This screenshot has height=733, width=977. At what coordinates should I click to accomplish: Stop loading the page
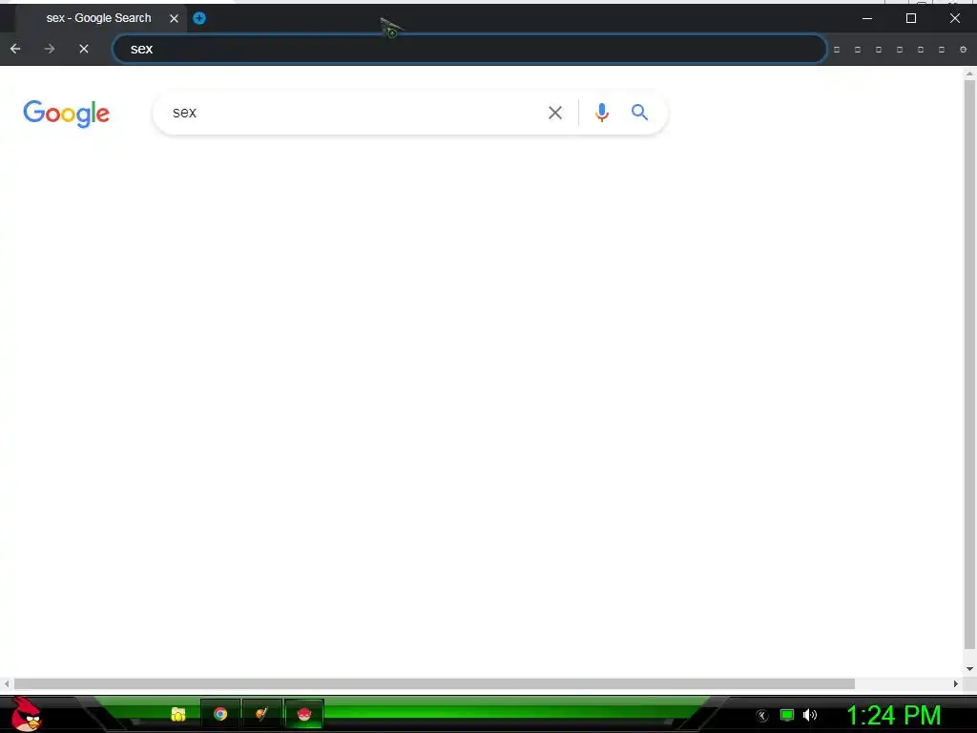(84, 49)
